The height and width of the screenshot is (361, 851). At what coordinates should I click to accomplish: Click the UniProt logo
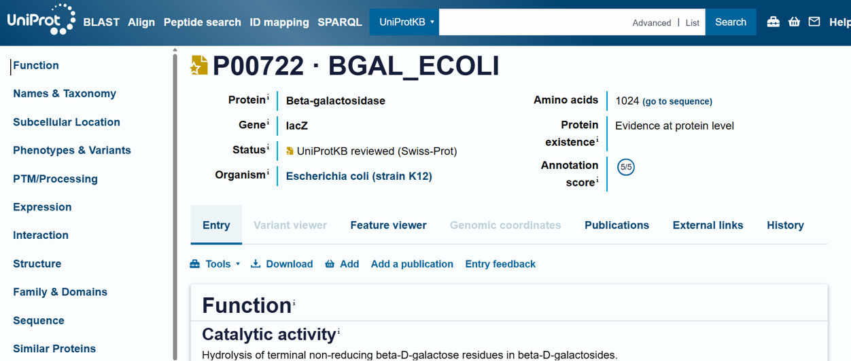coord(41,20)
